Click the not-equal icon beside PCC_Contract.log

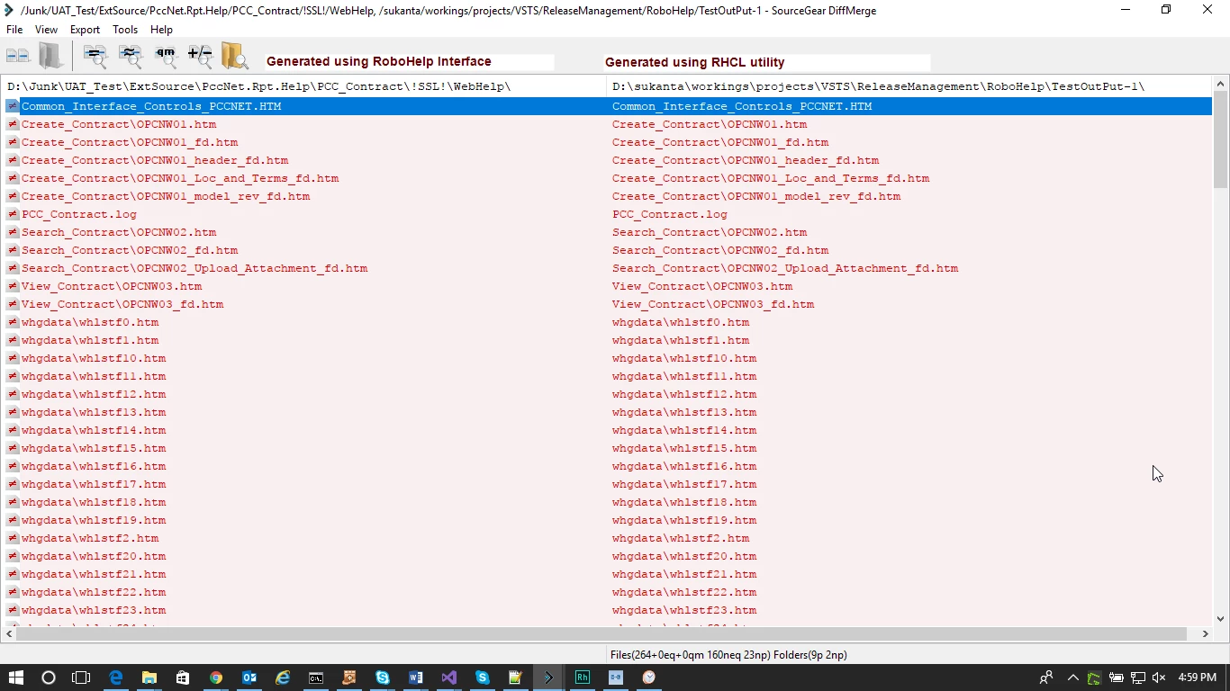click(x=13, y=214)
